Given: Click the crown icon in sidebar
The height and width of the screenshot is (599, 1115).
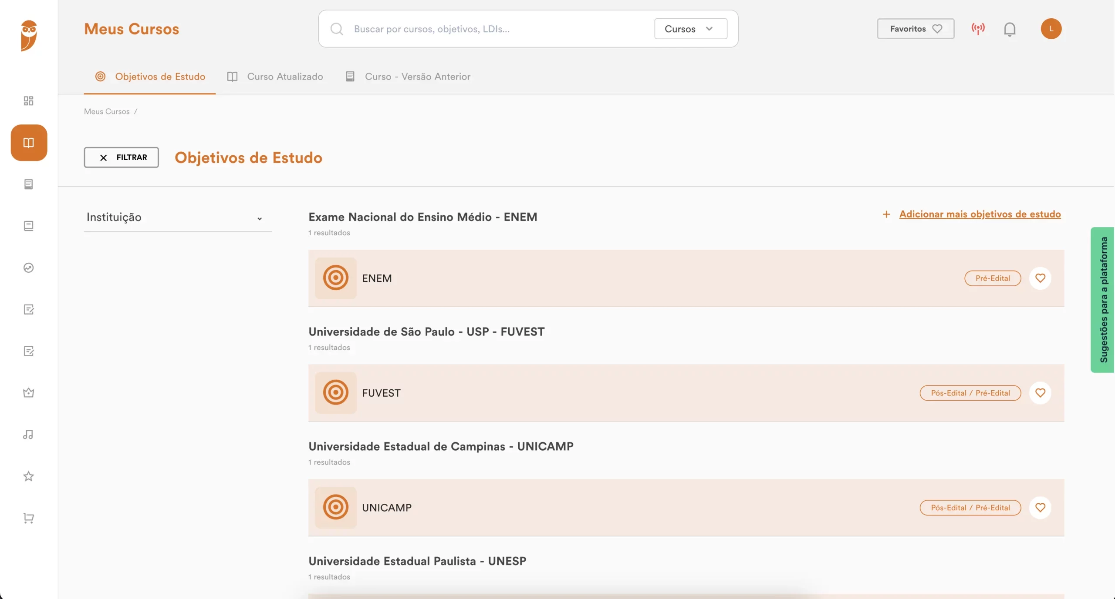Looking at the screenshot, I should (28, 393).
